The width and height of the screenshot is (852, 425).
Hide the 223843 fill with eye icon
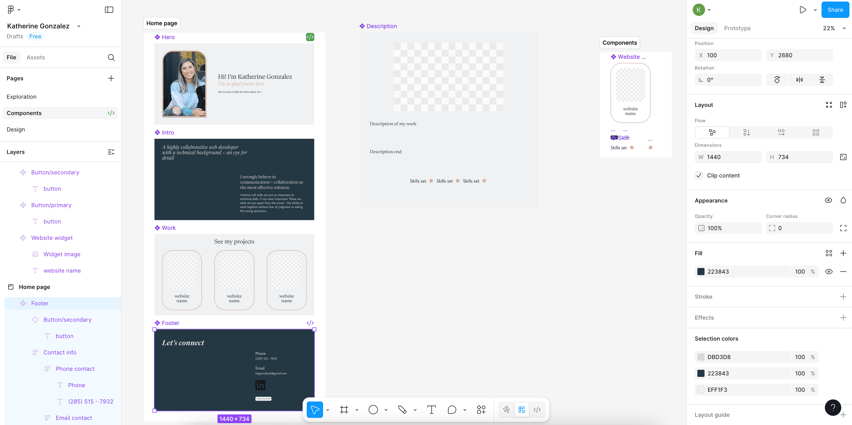(828, 272)
